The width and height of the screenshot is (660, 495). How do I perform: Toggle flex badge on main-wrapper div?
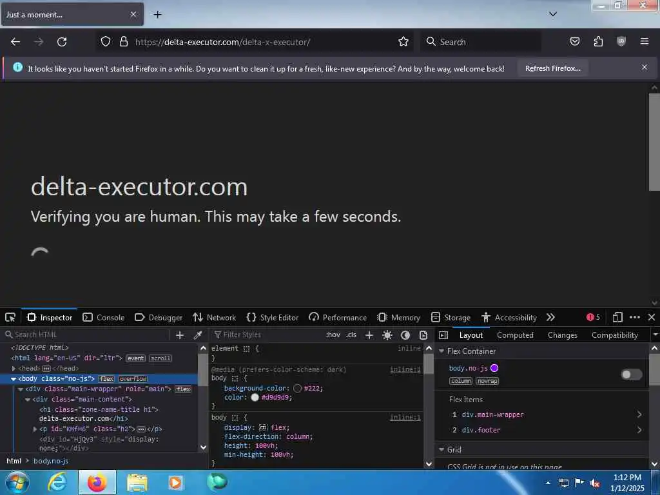(x=183, y=389)
